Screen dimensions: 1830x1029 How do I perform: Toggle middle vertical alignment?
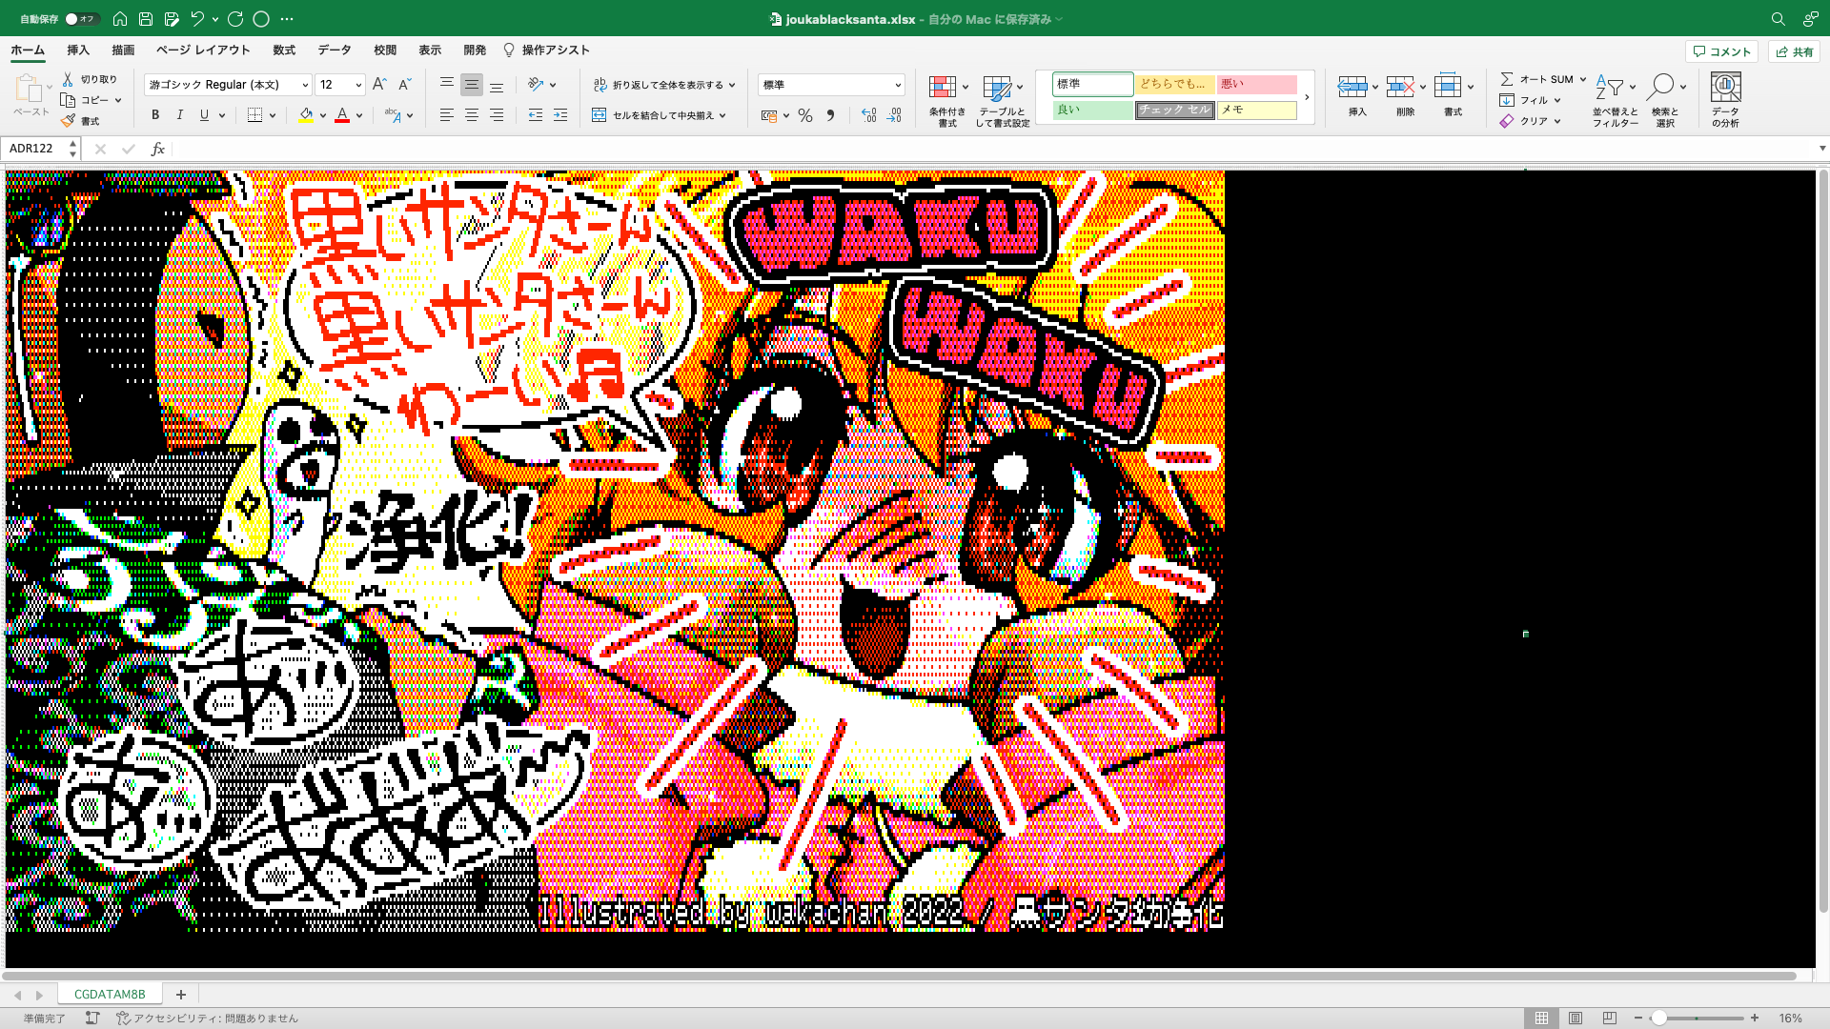coord(471,85)
